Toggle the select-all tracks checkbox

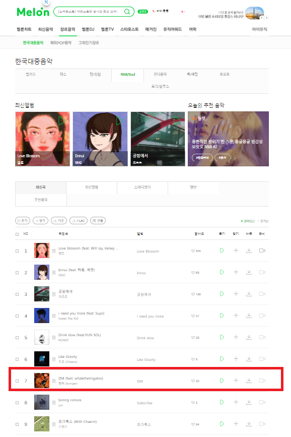(17, 234)
